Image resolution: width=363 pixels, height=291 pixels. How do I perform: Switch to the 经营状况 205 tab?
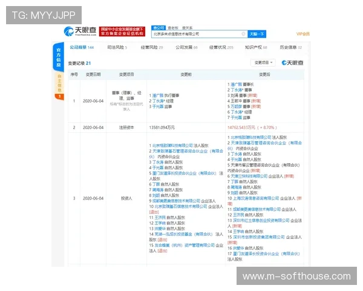point(221,47)
